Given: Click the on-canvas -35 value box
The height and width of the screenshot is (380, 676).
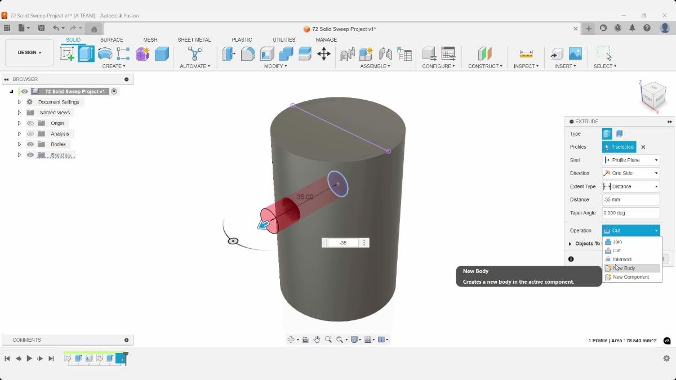Looking at the screenshot, I should 343,243.
